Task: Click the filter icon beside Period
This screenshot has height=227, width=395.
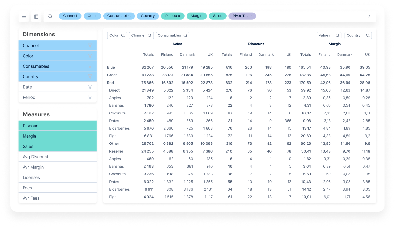Action: pyautogui.click(x=90, y=97)
